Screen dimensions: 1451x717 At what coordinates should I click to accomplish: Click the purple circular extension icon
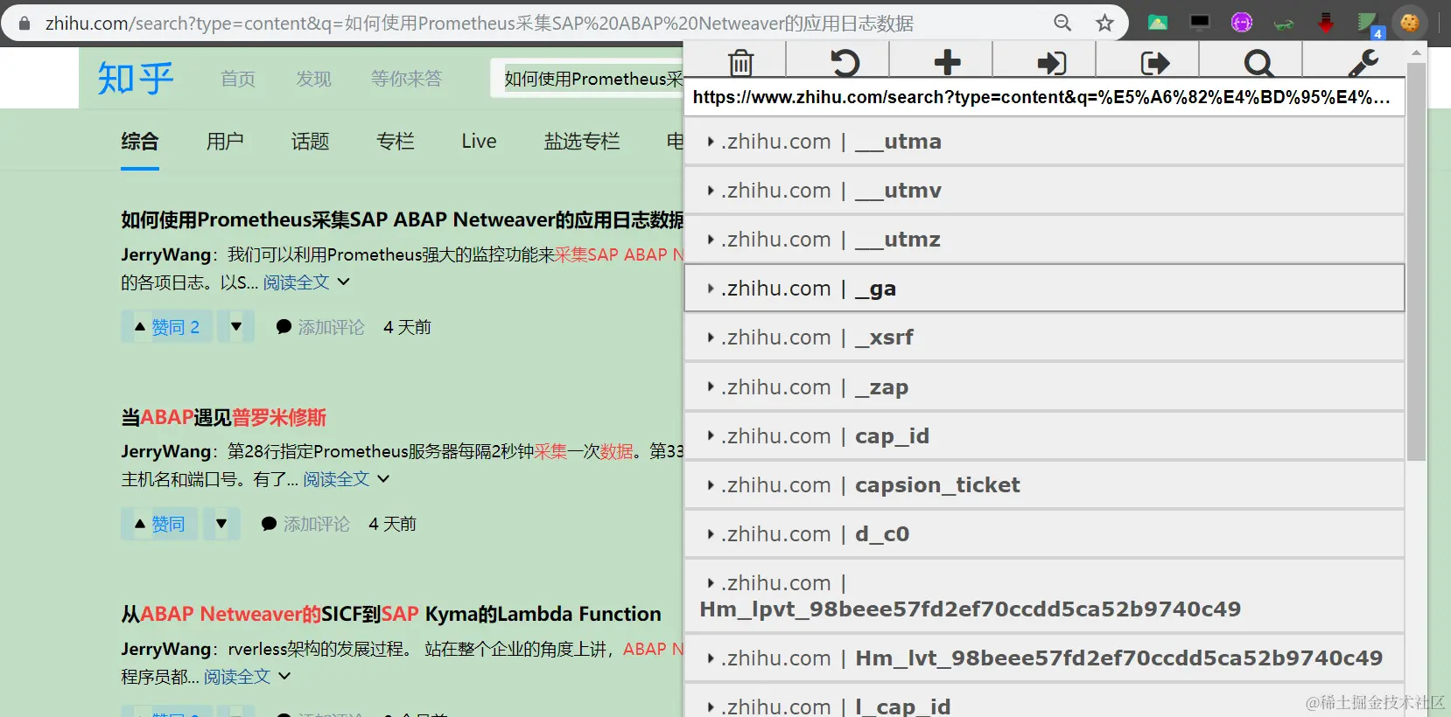pyautogui.click(x=1241, y=23)
